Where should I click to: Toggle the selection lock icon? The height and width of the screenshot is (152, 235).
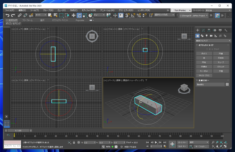[74, 142]
